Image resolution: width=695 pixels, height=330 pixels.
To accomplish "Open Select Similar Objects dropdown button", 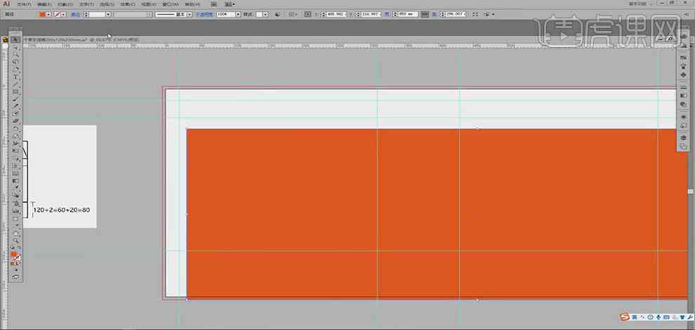I will tap(489, 14).
